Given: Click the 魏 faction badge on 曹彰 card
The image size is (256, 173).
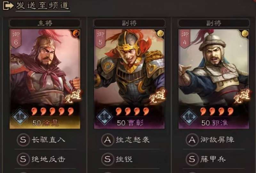Looking at the screenshot, I should click(105, 117).
